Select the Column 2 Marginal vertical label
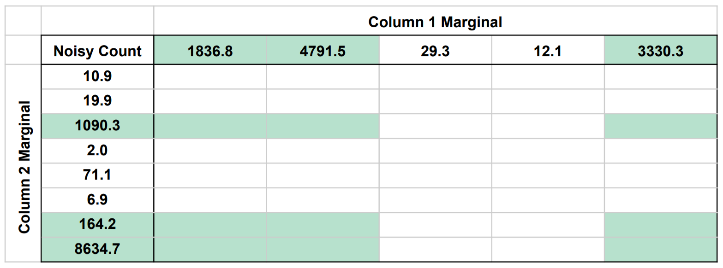This screenshot has width=723, height=268. [24, 167]
